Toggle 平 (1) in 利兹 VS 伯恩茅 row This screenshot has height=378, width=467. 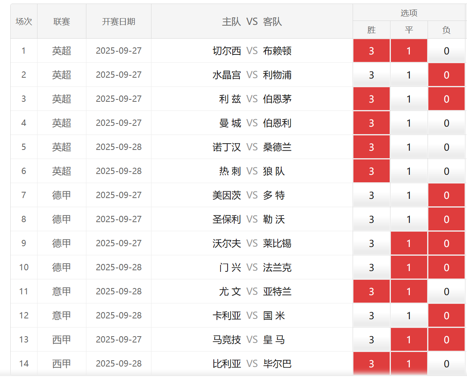409,99
